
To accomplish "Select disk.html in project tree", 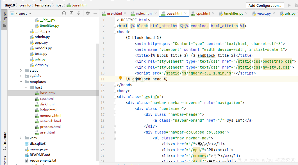I will [47, 104].
